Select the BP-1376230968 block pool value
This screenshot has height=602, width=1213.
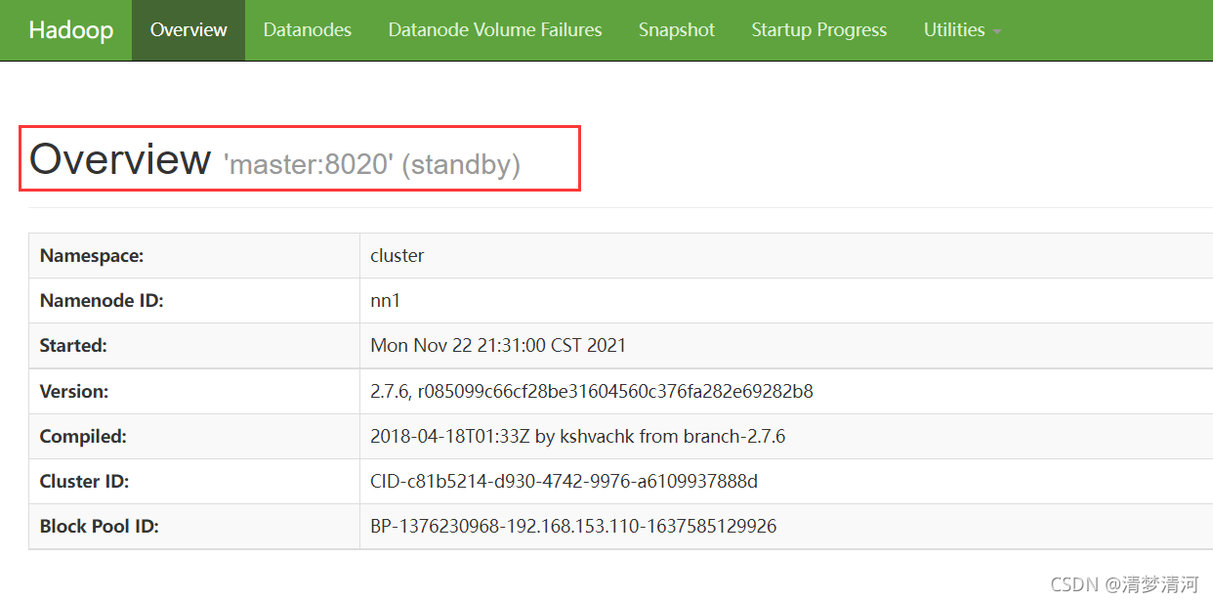click(x=573, y=526)
